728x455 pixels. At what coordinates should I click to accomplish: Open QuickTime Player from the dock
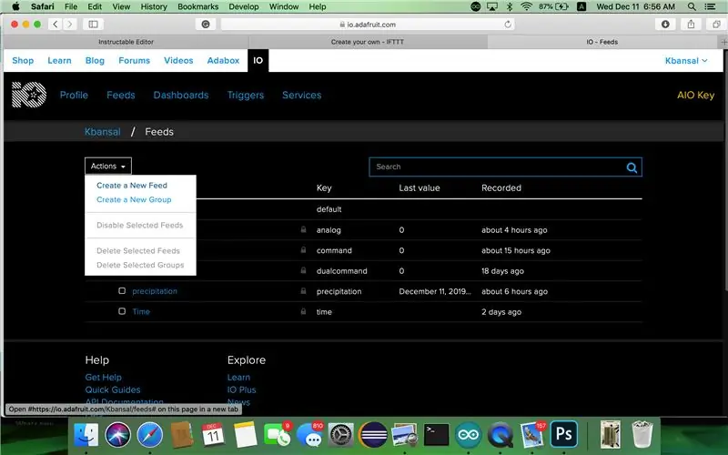(x=500, y=435)
